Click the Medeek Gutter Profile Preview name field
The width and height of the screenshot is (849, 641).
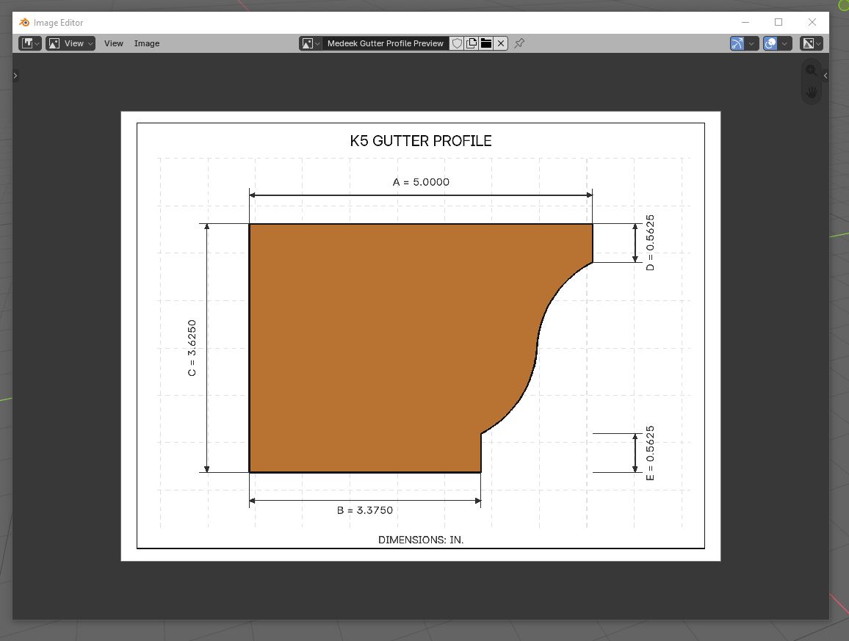(386, 43)
